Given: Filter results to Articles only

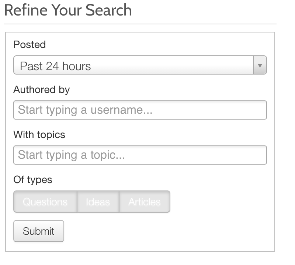Looking at the screenshot, I should click(x=145, y=202).
